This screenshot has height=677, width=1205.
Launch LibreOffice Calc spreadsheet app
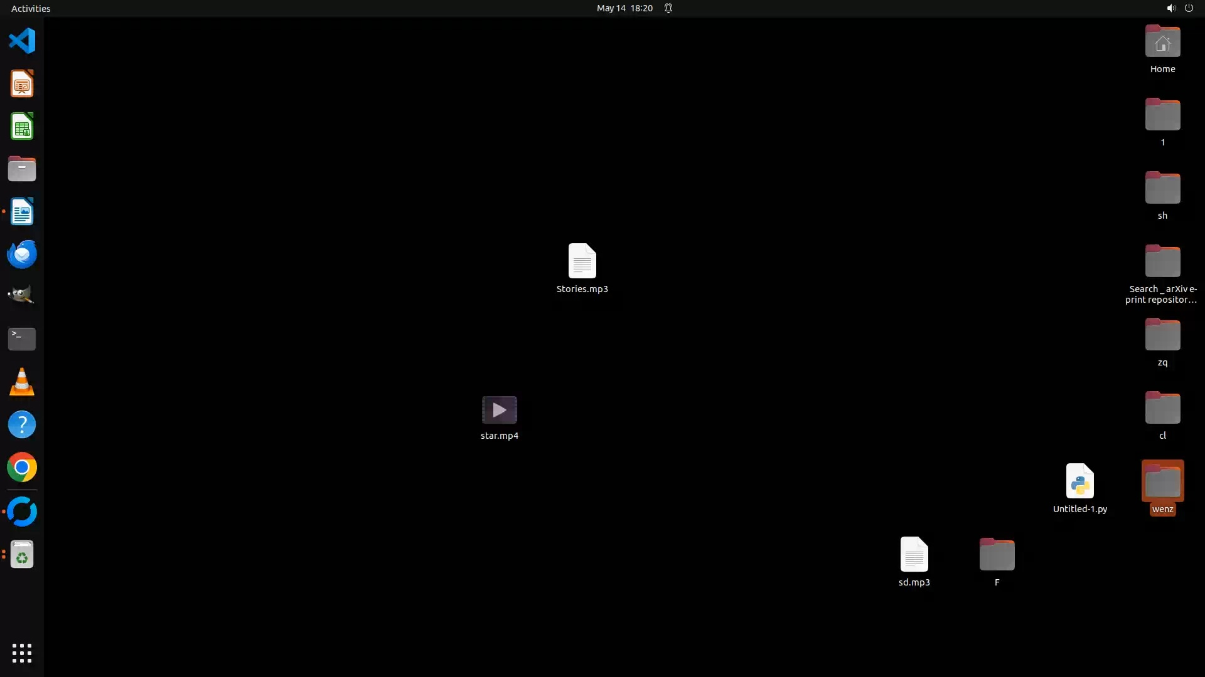22,127
